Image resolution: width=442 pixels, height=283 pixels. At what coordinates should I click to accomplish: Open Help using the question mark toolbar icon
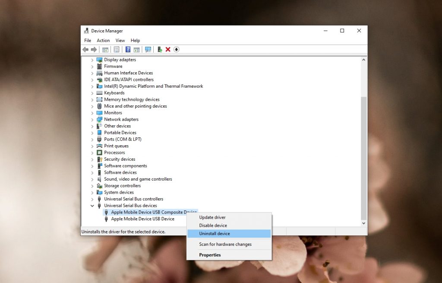click(x=127, y=49)
